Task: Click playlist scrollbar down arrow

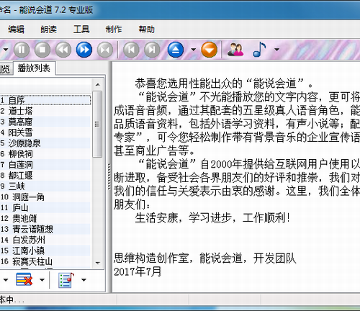Action: tap(97, 263)
